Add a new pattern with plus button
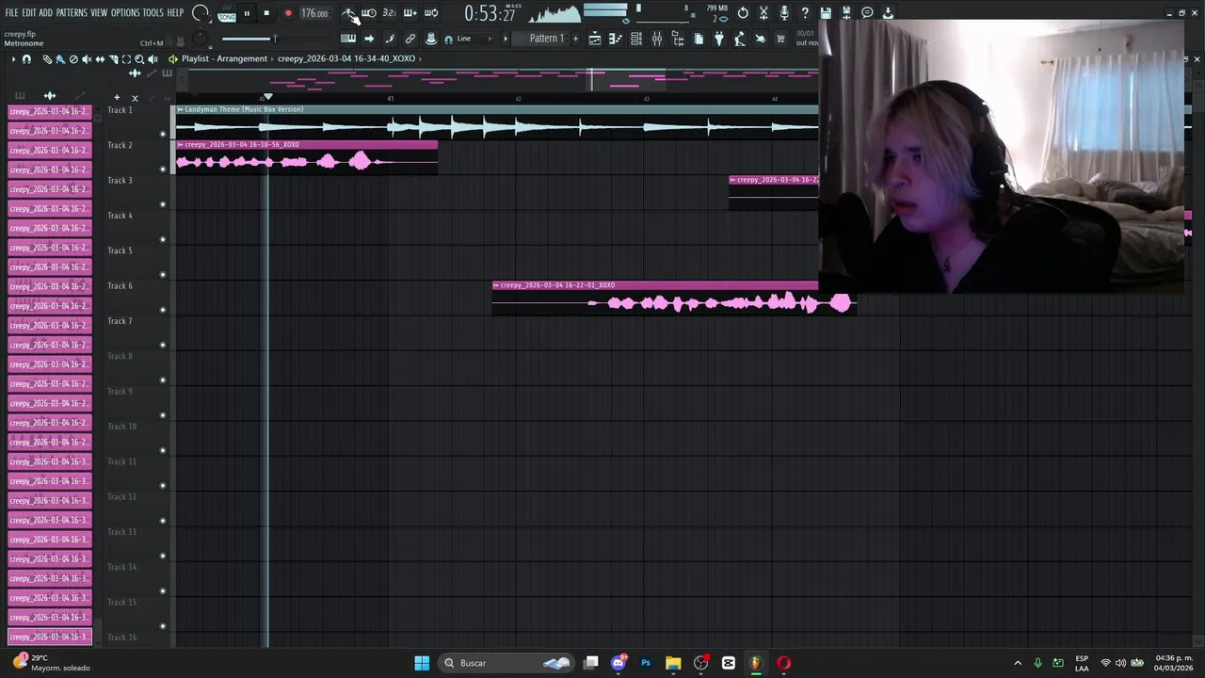This screenshot has width=1205, height=678. [x=575, y=39]
